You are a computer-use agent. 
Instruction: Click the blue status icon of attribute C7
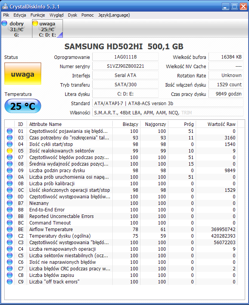click(10, 269)
